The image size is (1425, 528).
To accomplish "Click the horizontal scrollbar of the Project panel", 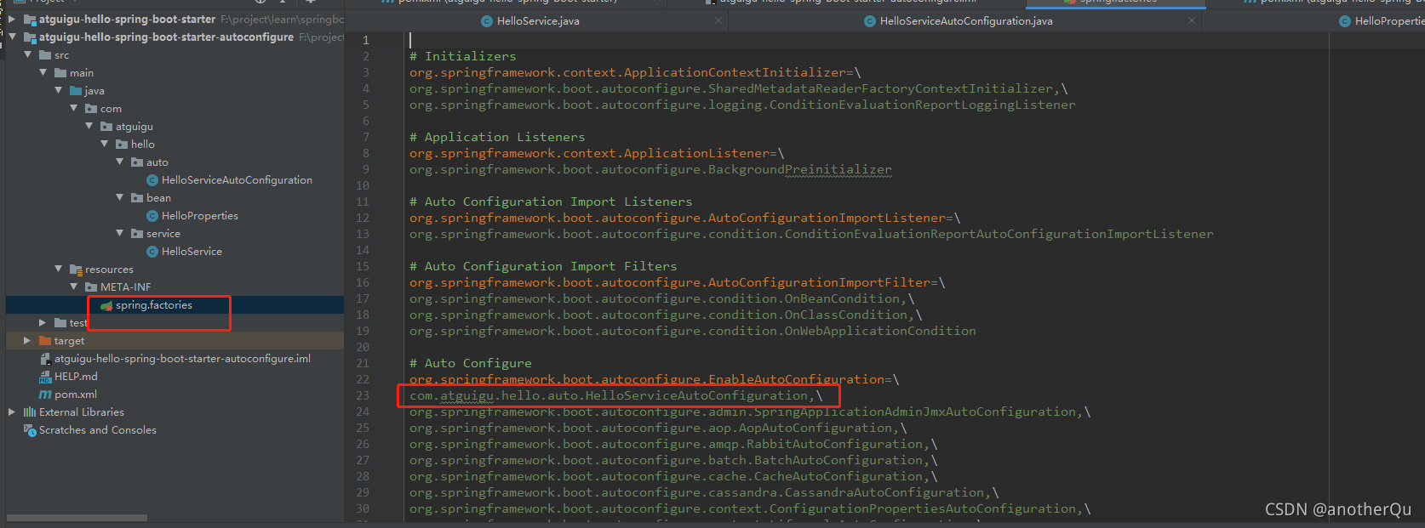I will point(77,517).
